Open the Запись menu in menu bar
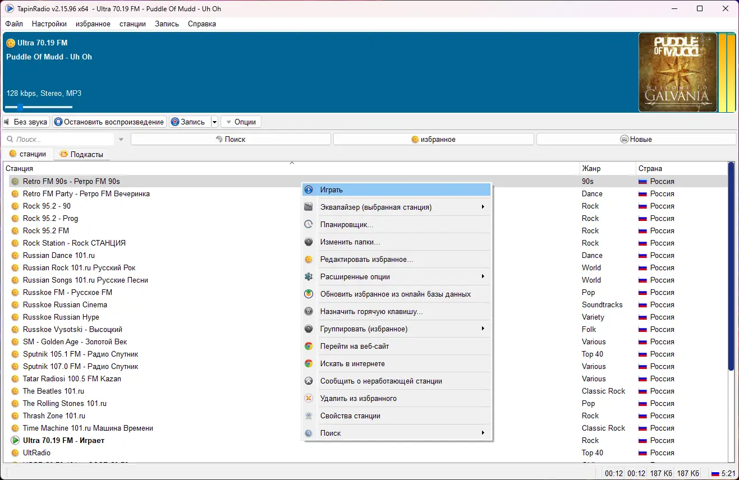This screenshot has width=739, height=480. [167, 24]
